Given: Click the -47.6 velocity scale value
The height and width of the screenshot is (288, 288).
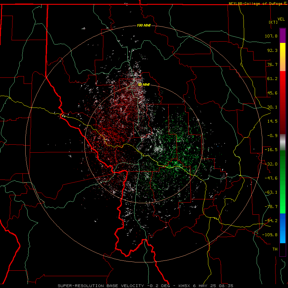Looking at the screenshot, I should click(x=271, y=178).
